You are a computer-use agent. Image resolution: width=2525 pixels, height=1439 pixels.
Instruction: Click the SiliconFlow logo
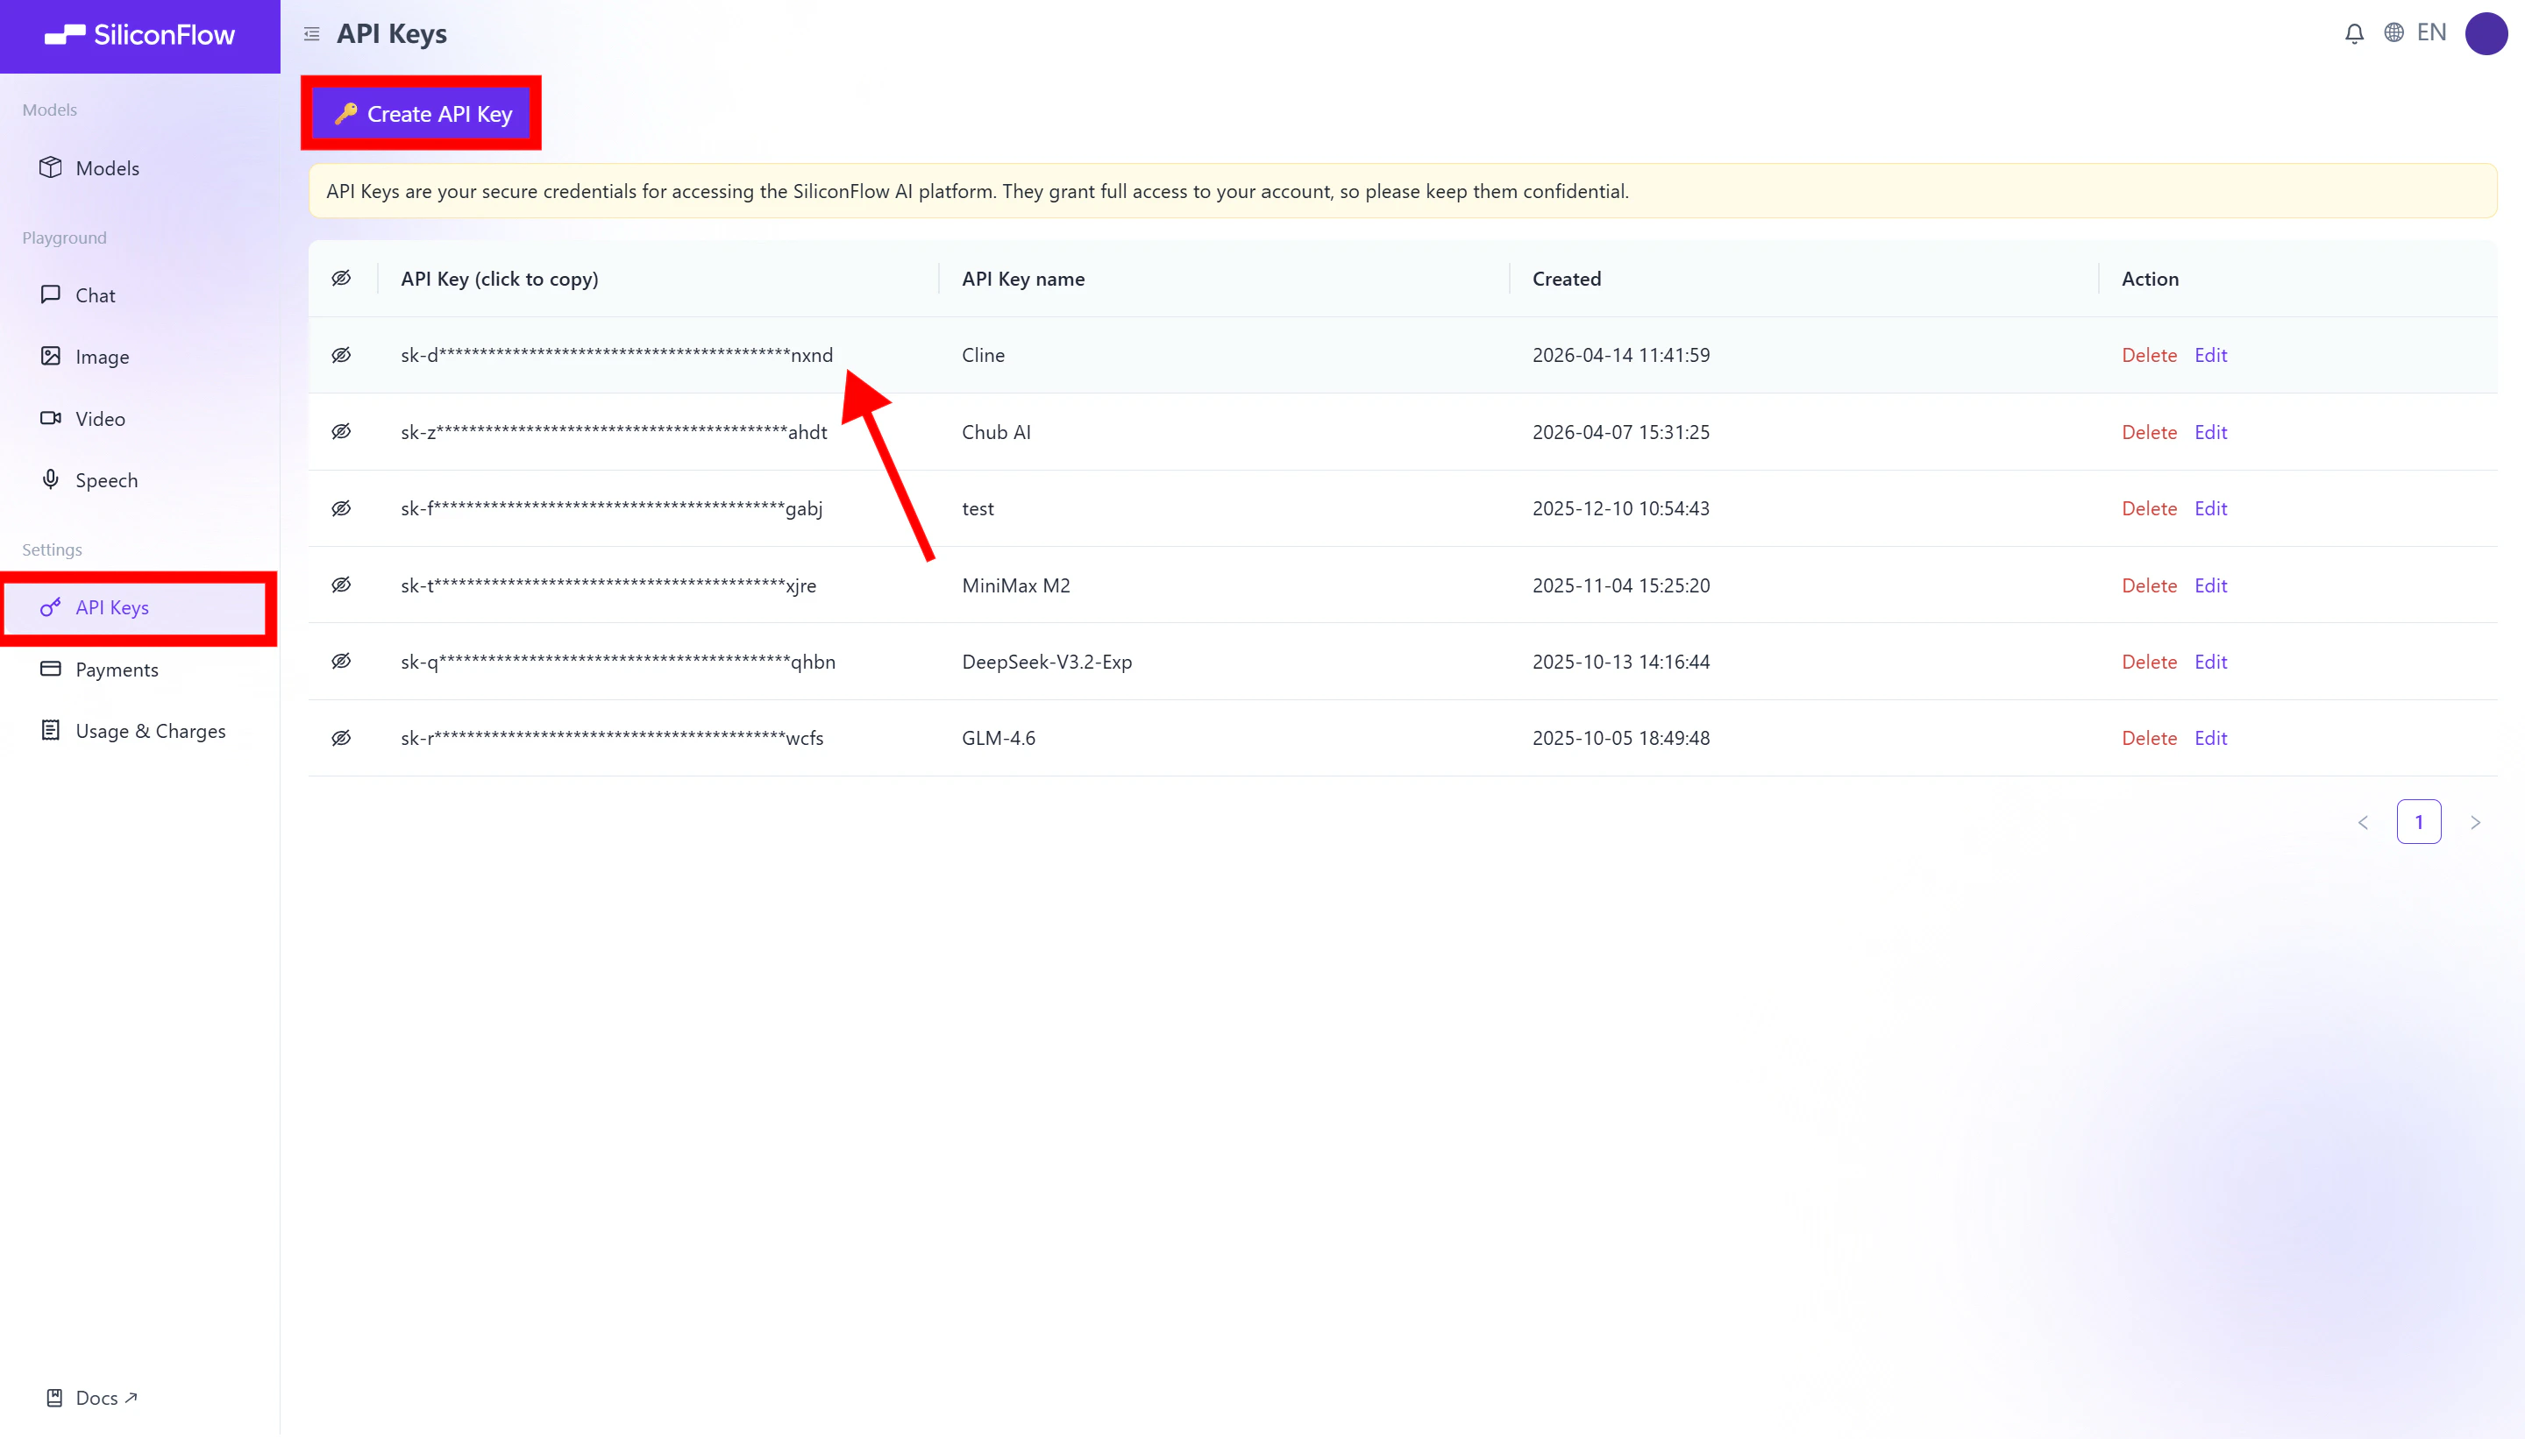tap(139, 36)
